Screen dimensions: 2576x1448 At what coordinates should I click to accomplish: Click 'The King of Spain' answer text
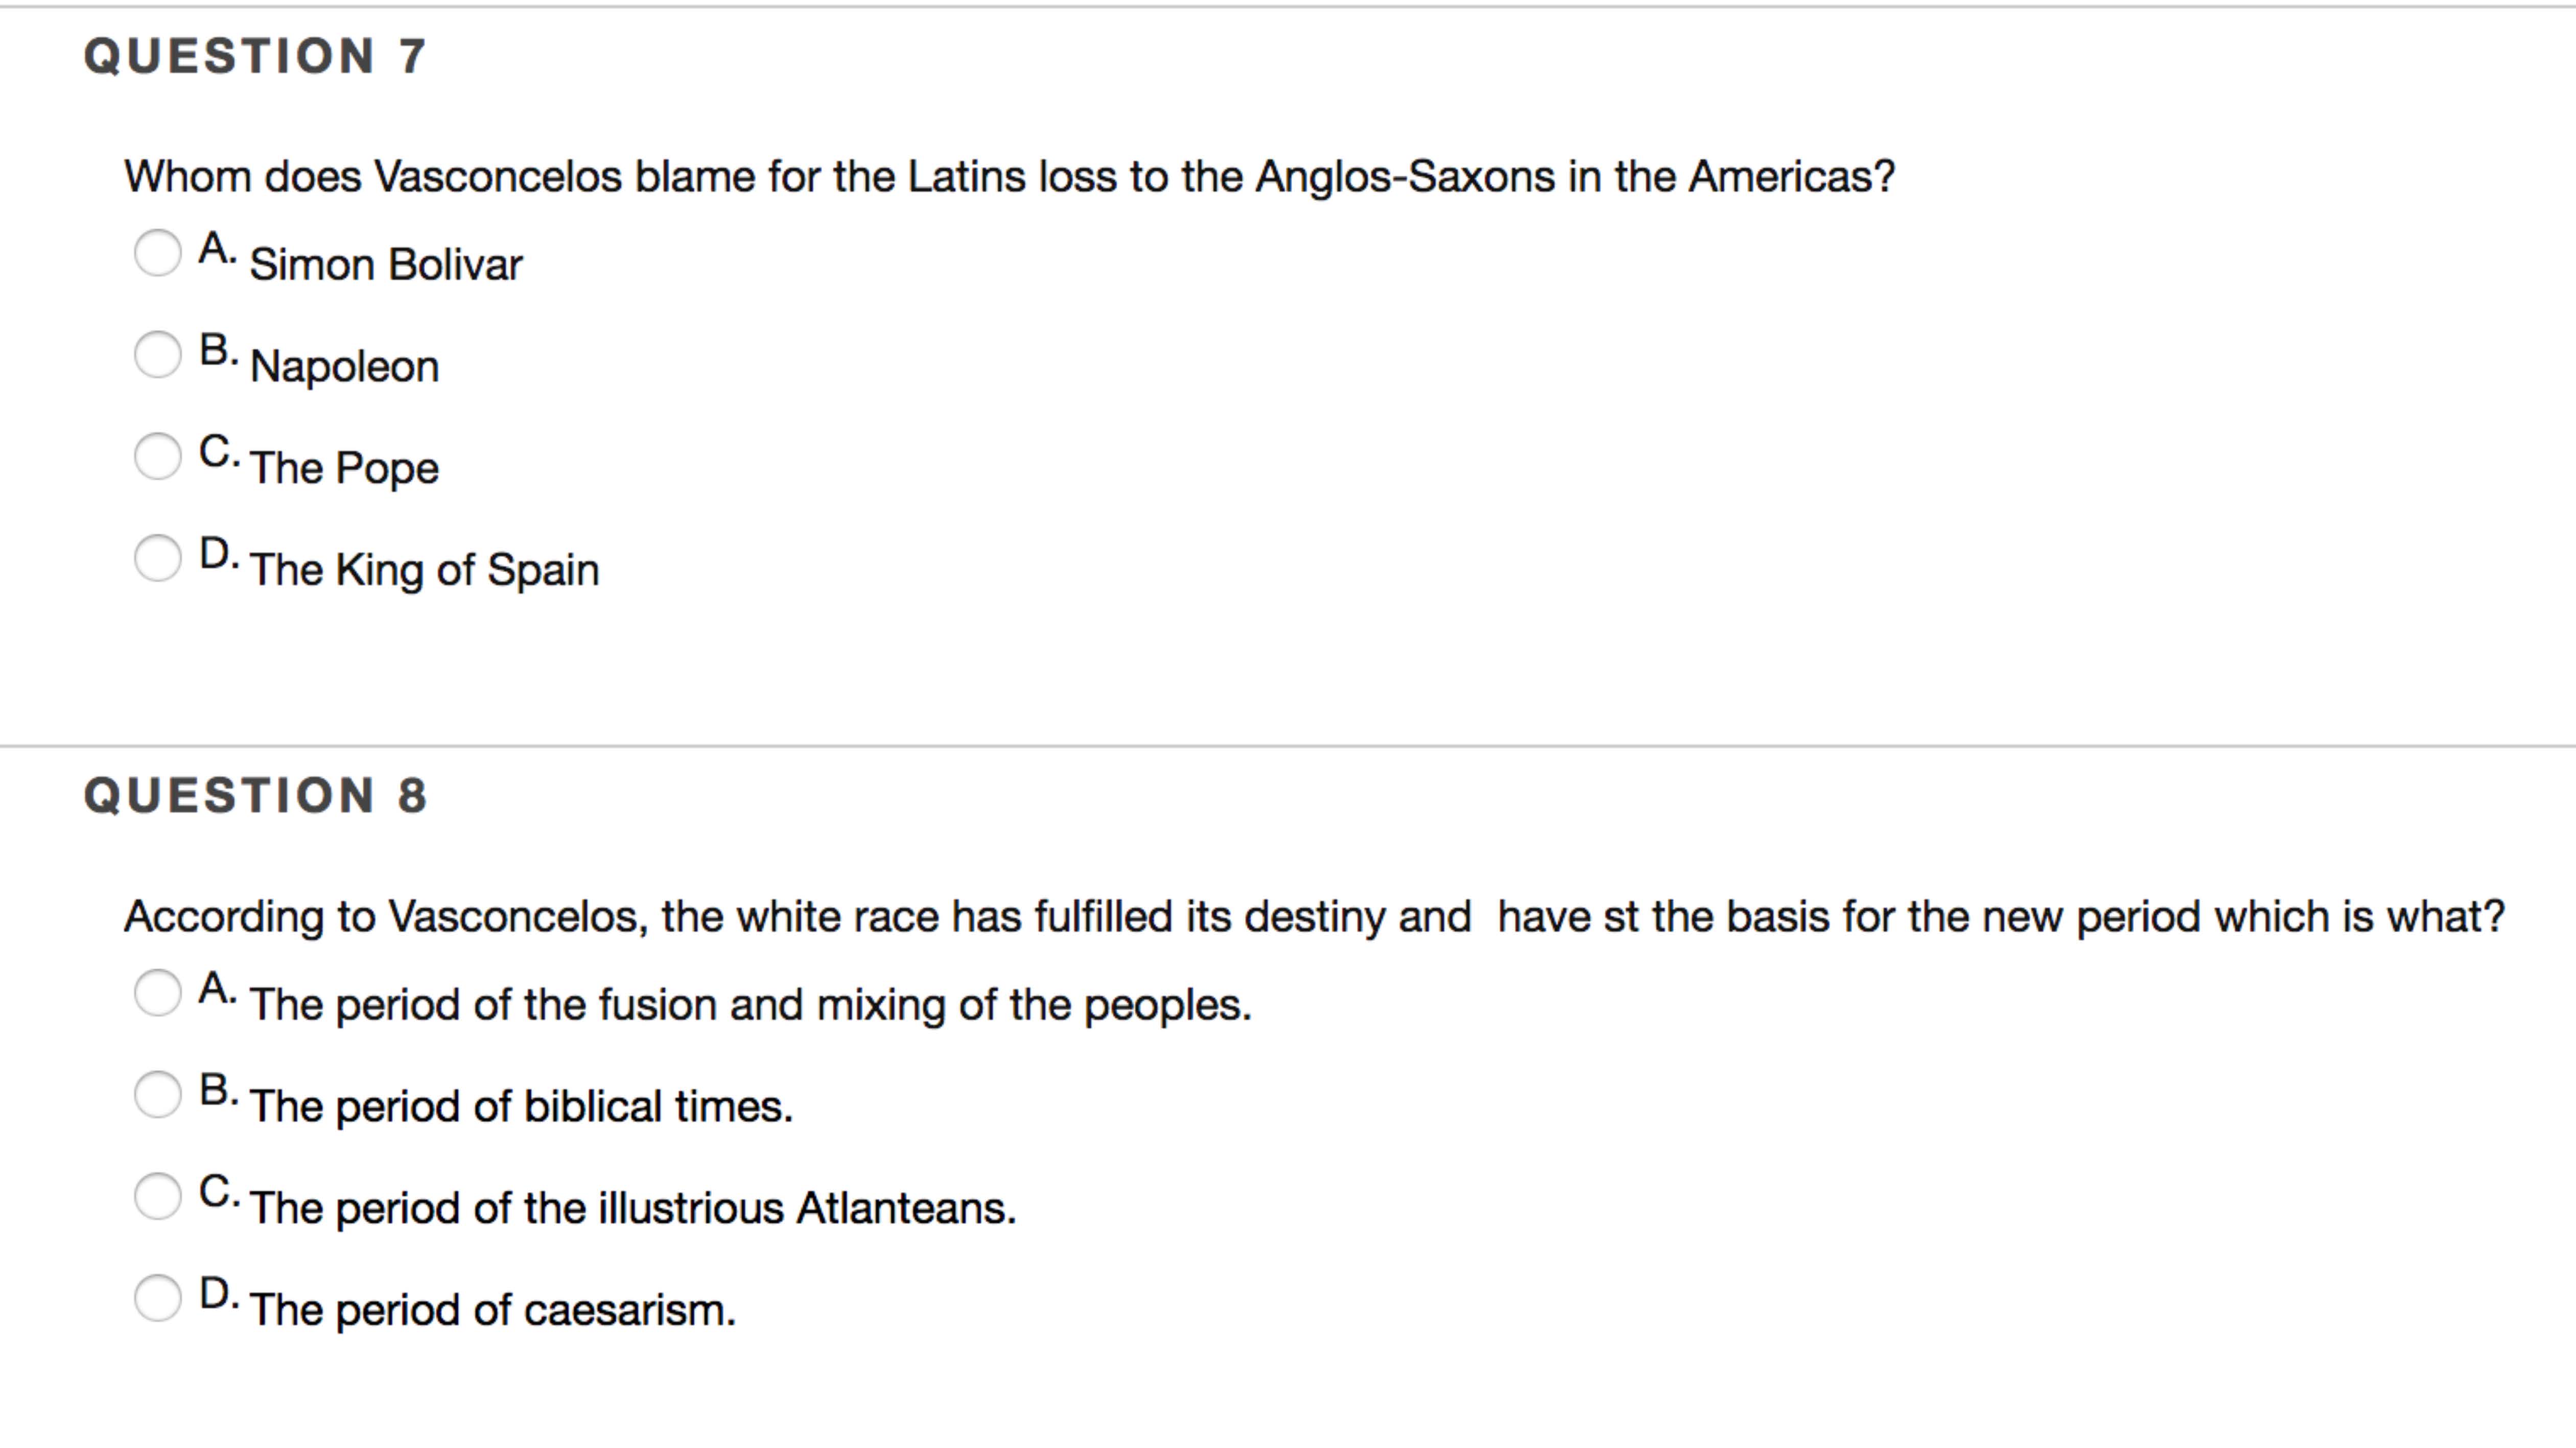[x=424, y=570]
